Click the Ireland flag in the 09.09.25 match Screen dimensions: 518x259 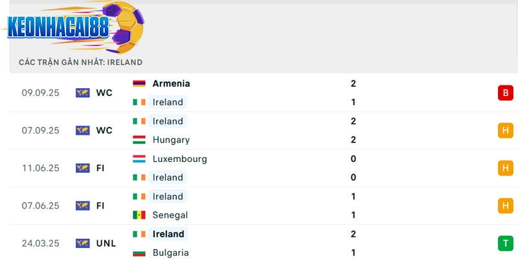pyautogui.click(x=139, y=102)
